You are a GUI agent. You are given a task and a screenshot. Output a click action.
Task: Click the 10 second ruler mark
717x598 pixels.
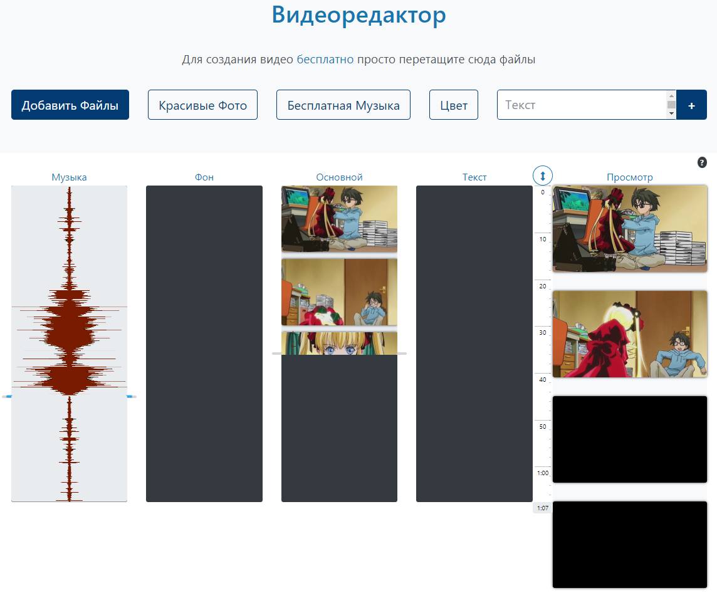pos(542,239)
